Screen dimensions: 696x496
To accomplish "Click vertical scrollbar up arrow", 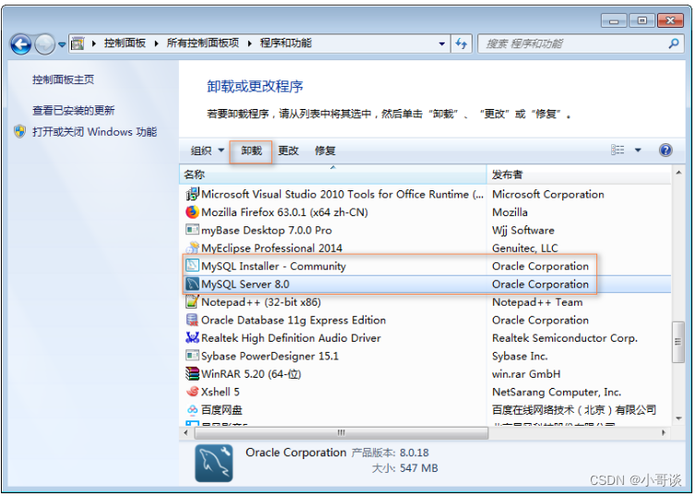I will [678, 173].
